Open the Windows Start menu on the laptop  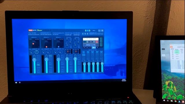click(16, 83)
